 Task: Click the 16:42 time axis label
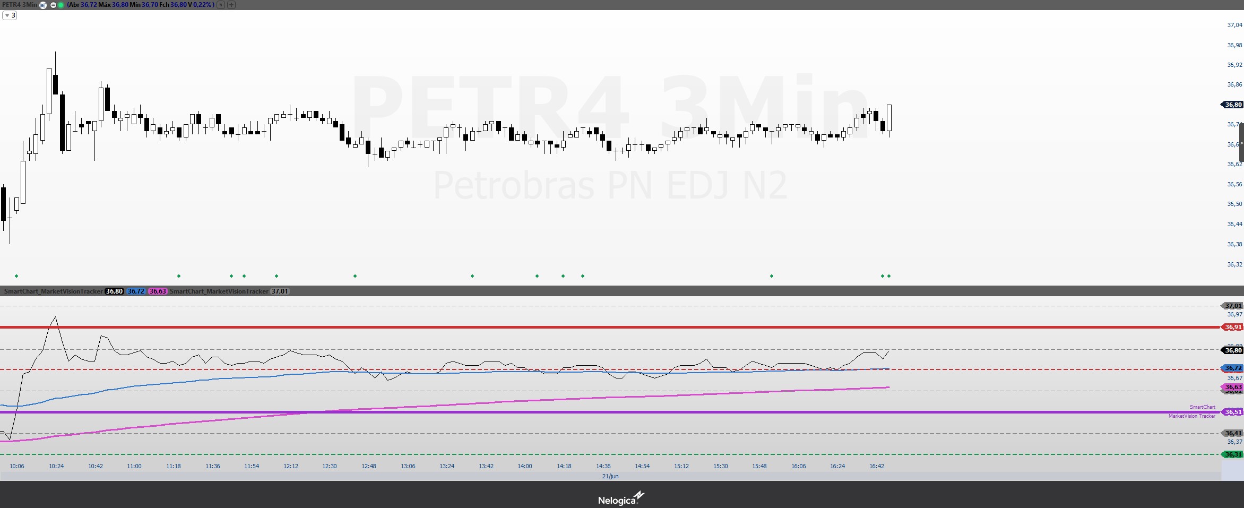[877, 466]
